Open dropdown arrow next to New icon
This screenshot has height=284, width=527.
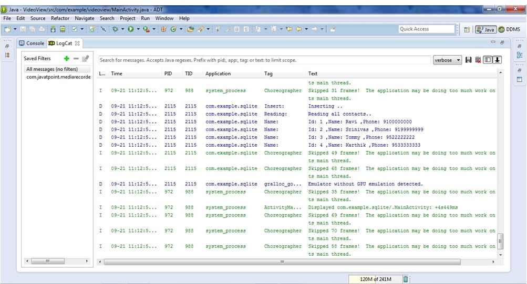[x=15, y=29]
